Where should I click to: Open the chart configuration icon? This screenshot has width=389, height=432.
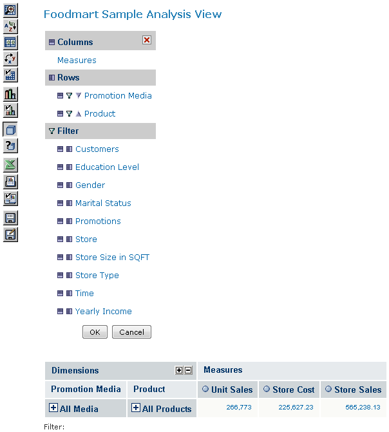[x=10, y=111]
